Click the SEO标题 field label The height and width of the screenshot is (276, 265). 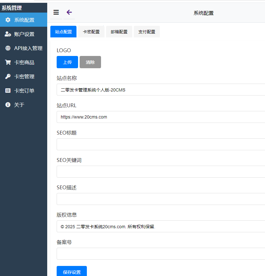pos(67,133)
